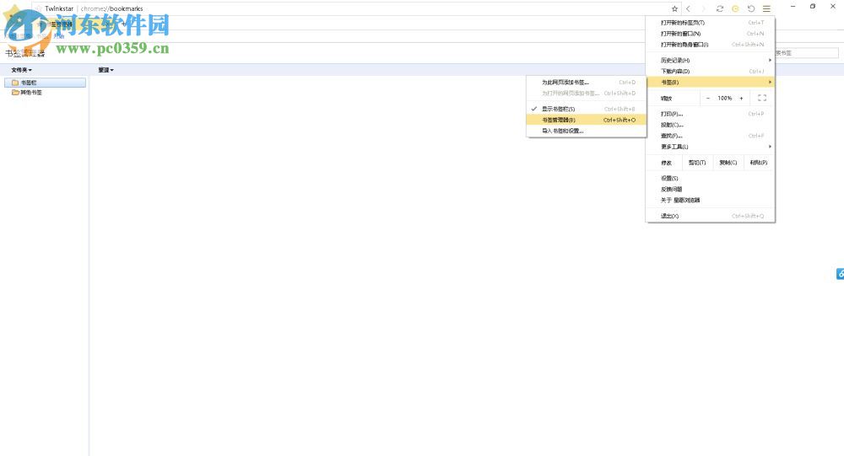Screen dimensions: 844x456
Task: Click the folder icon beside 其他书签
Action: pyautogui.click(x=15, y=93)
